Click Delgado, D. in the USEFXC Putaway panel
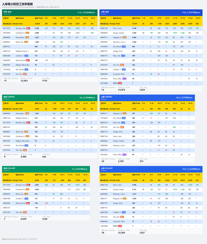The width and height of the screenshot is (207, 244). tap(118, 113)
